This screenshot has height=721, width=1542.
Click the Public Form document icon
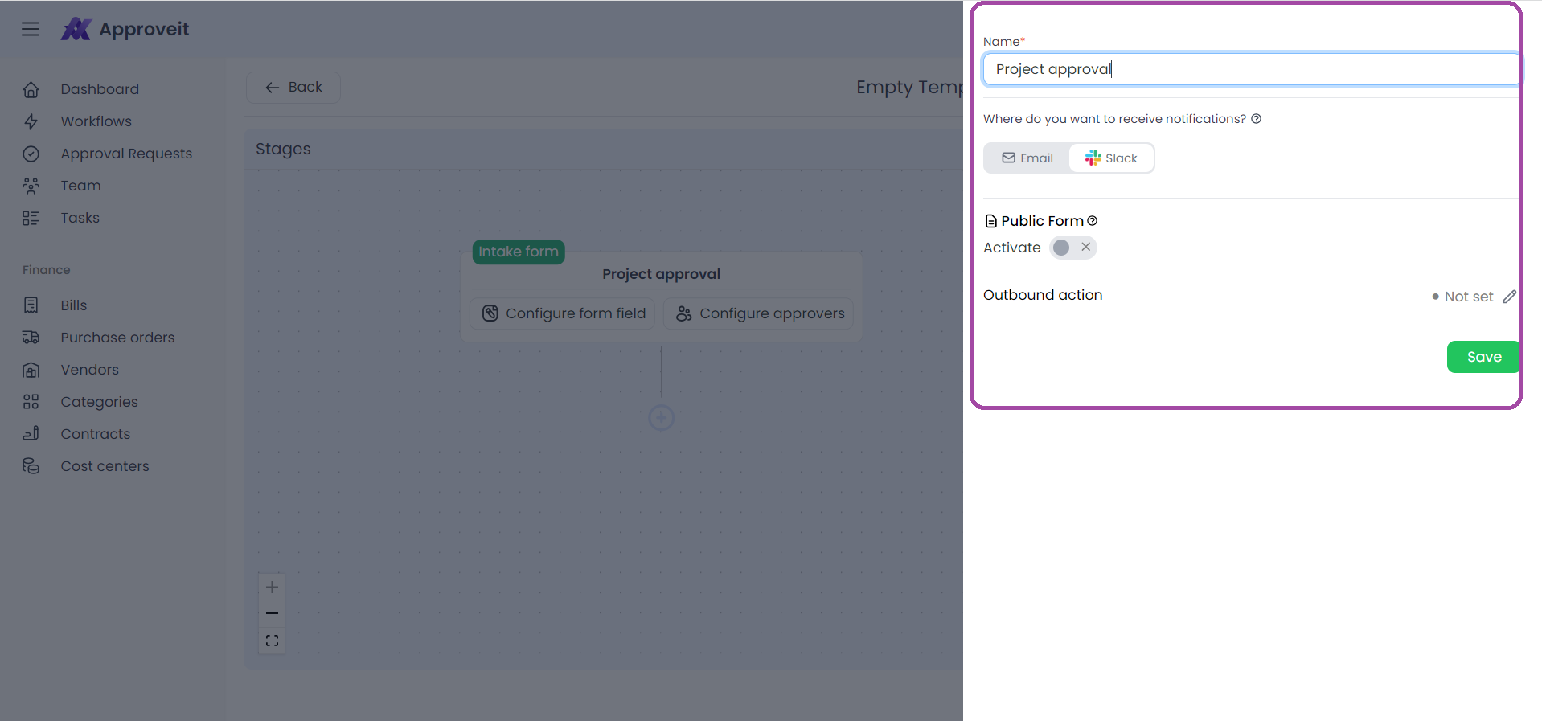click(x=991, y=221)
